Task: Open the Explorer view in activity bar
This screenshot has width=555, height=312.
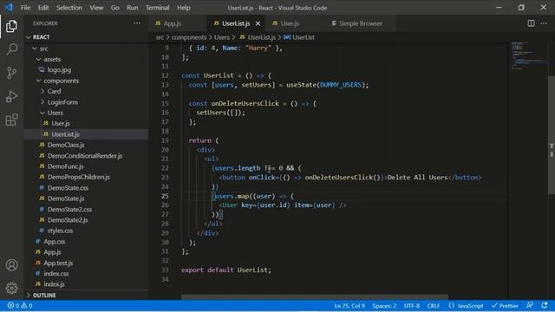Action: [x=11, y=26]
